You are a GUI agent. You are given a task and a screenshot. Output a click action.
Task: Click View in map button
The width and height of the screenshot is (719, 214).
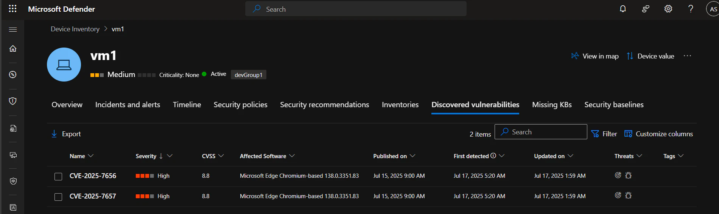click(x=595, y=56)
